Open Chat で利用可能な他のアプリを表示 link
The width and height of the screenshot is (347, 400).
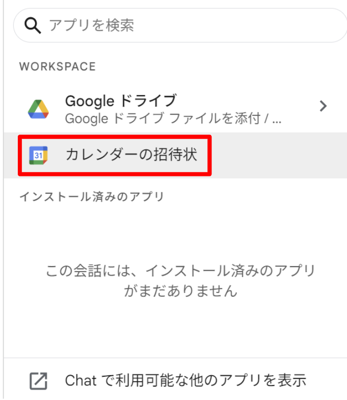tap(185, 381)
